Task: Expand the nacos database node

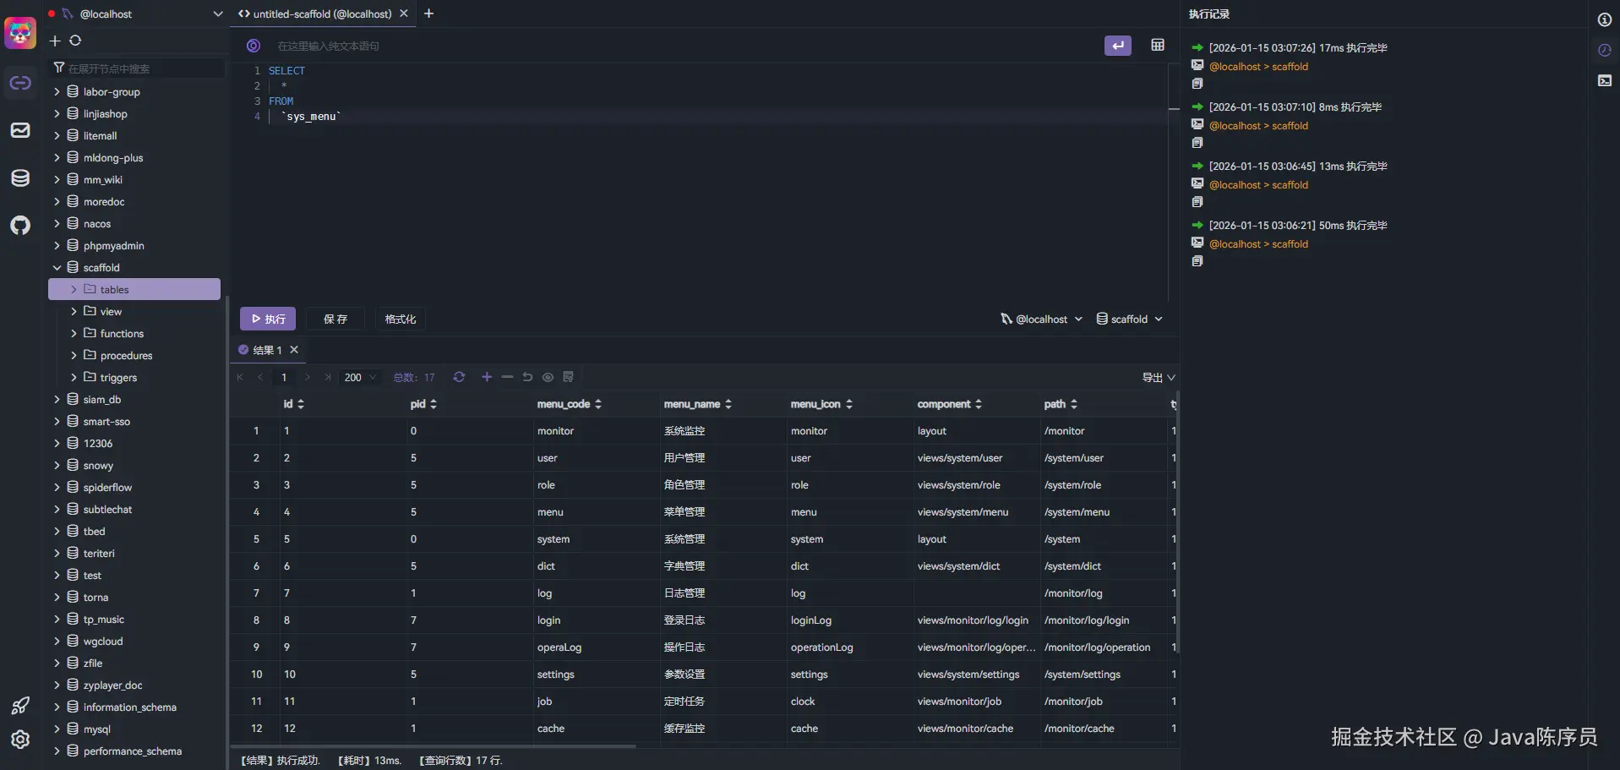Action: coord(57,223)
